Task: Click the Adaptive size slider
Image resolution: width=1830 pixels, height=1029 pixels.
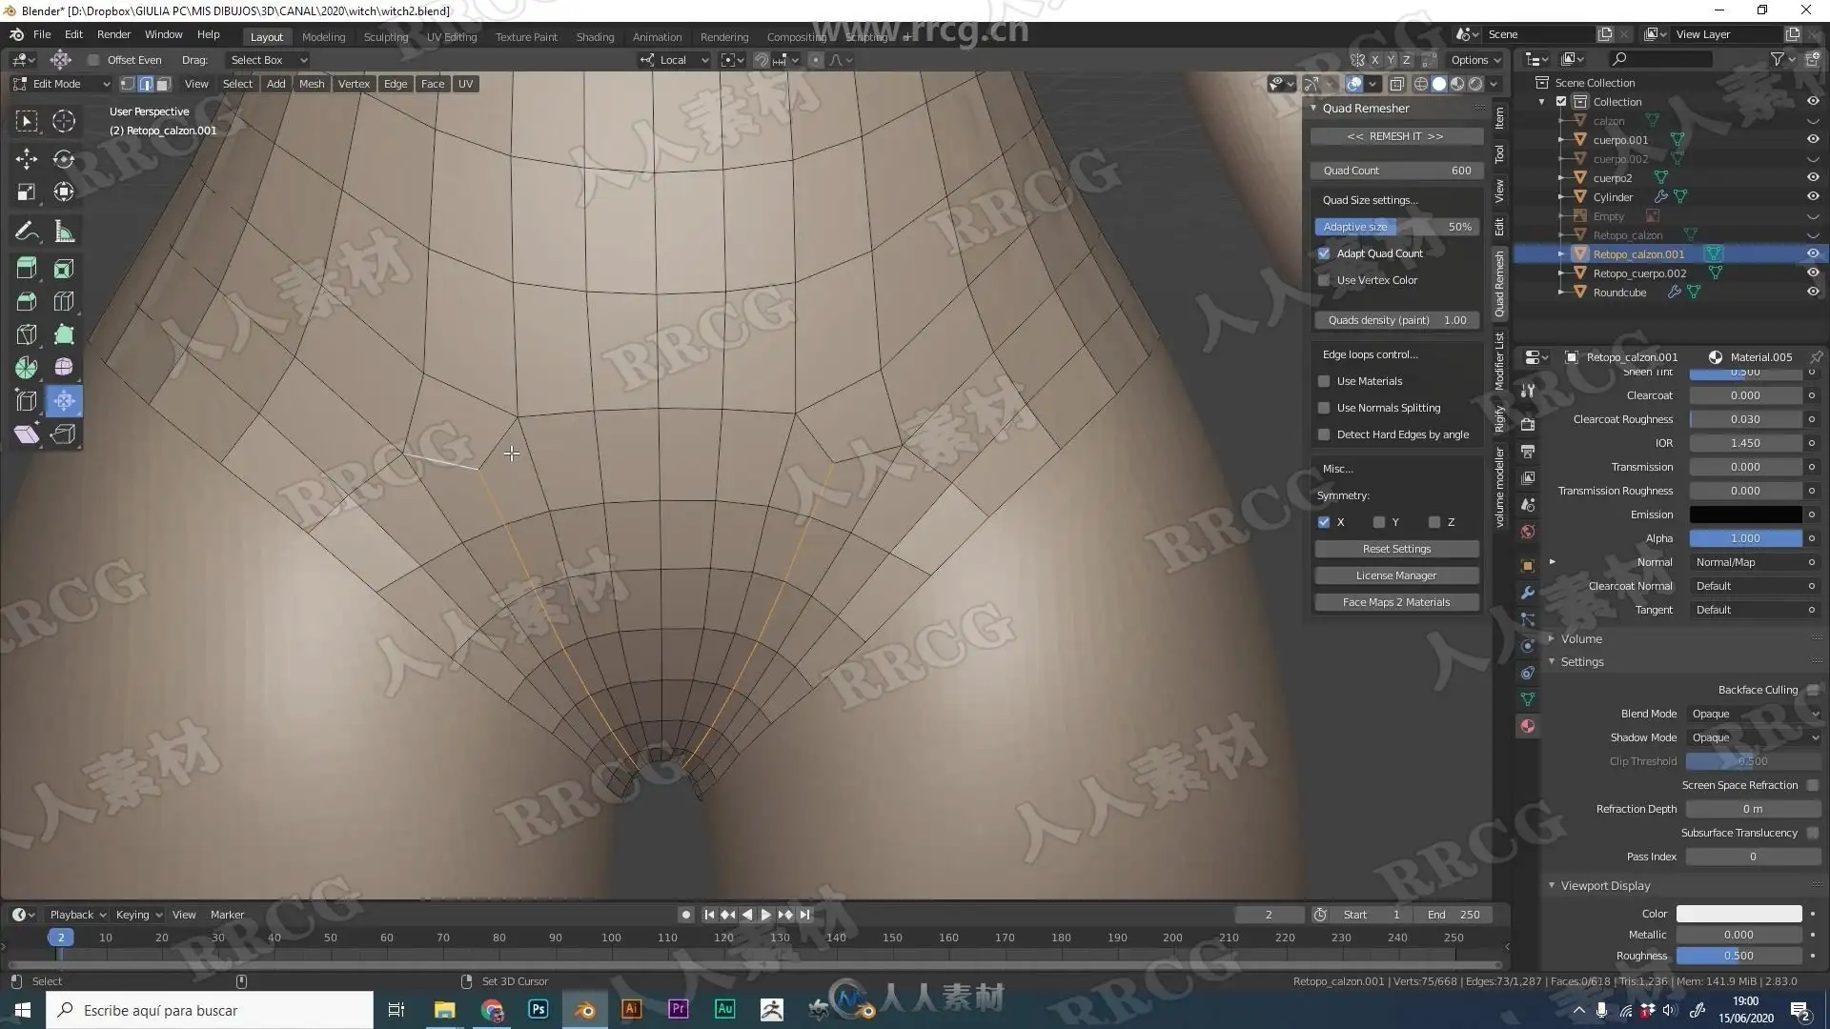Action: pyautogui.click(x=1395, y=227)
